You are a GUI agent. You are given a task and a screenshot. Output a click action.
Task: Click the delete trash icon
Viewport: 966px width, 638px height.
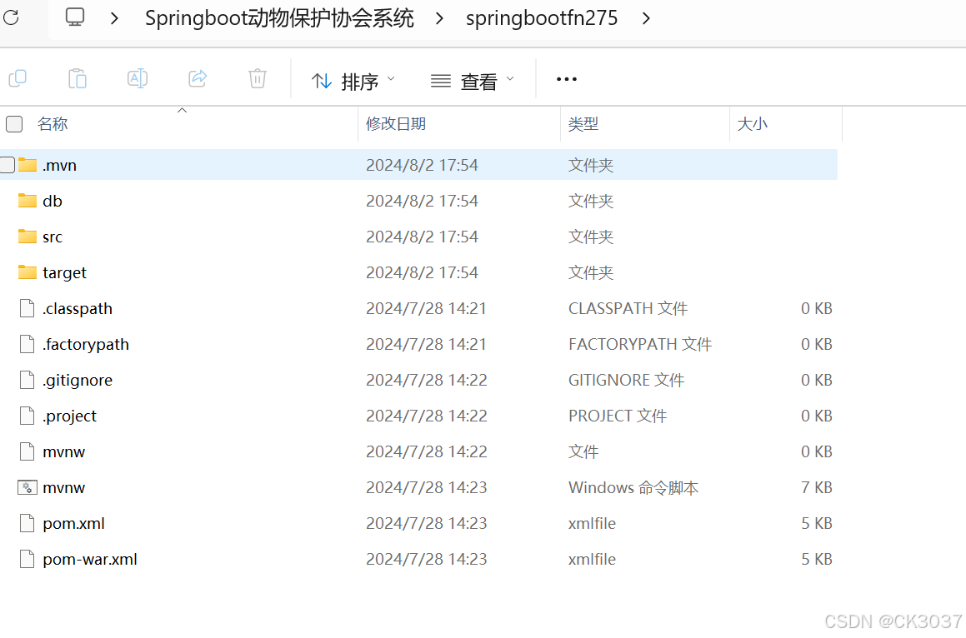click(x=258, y=79)
